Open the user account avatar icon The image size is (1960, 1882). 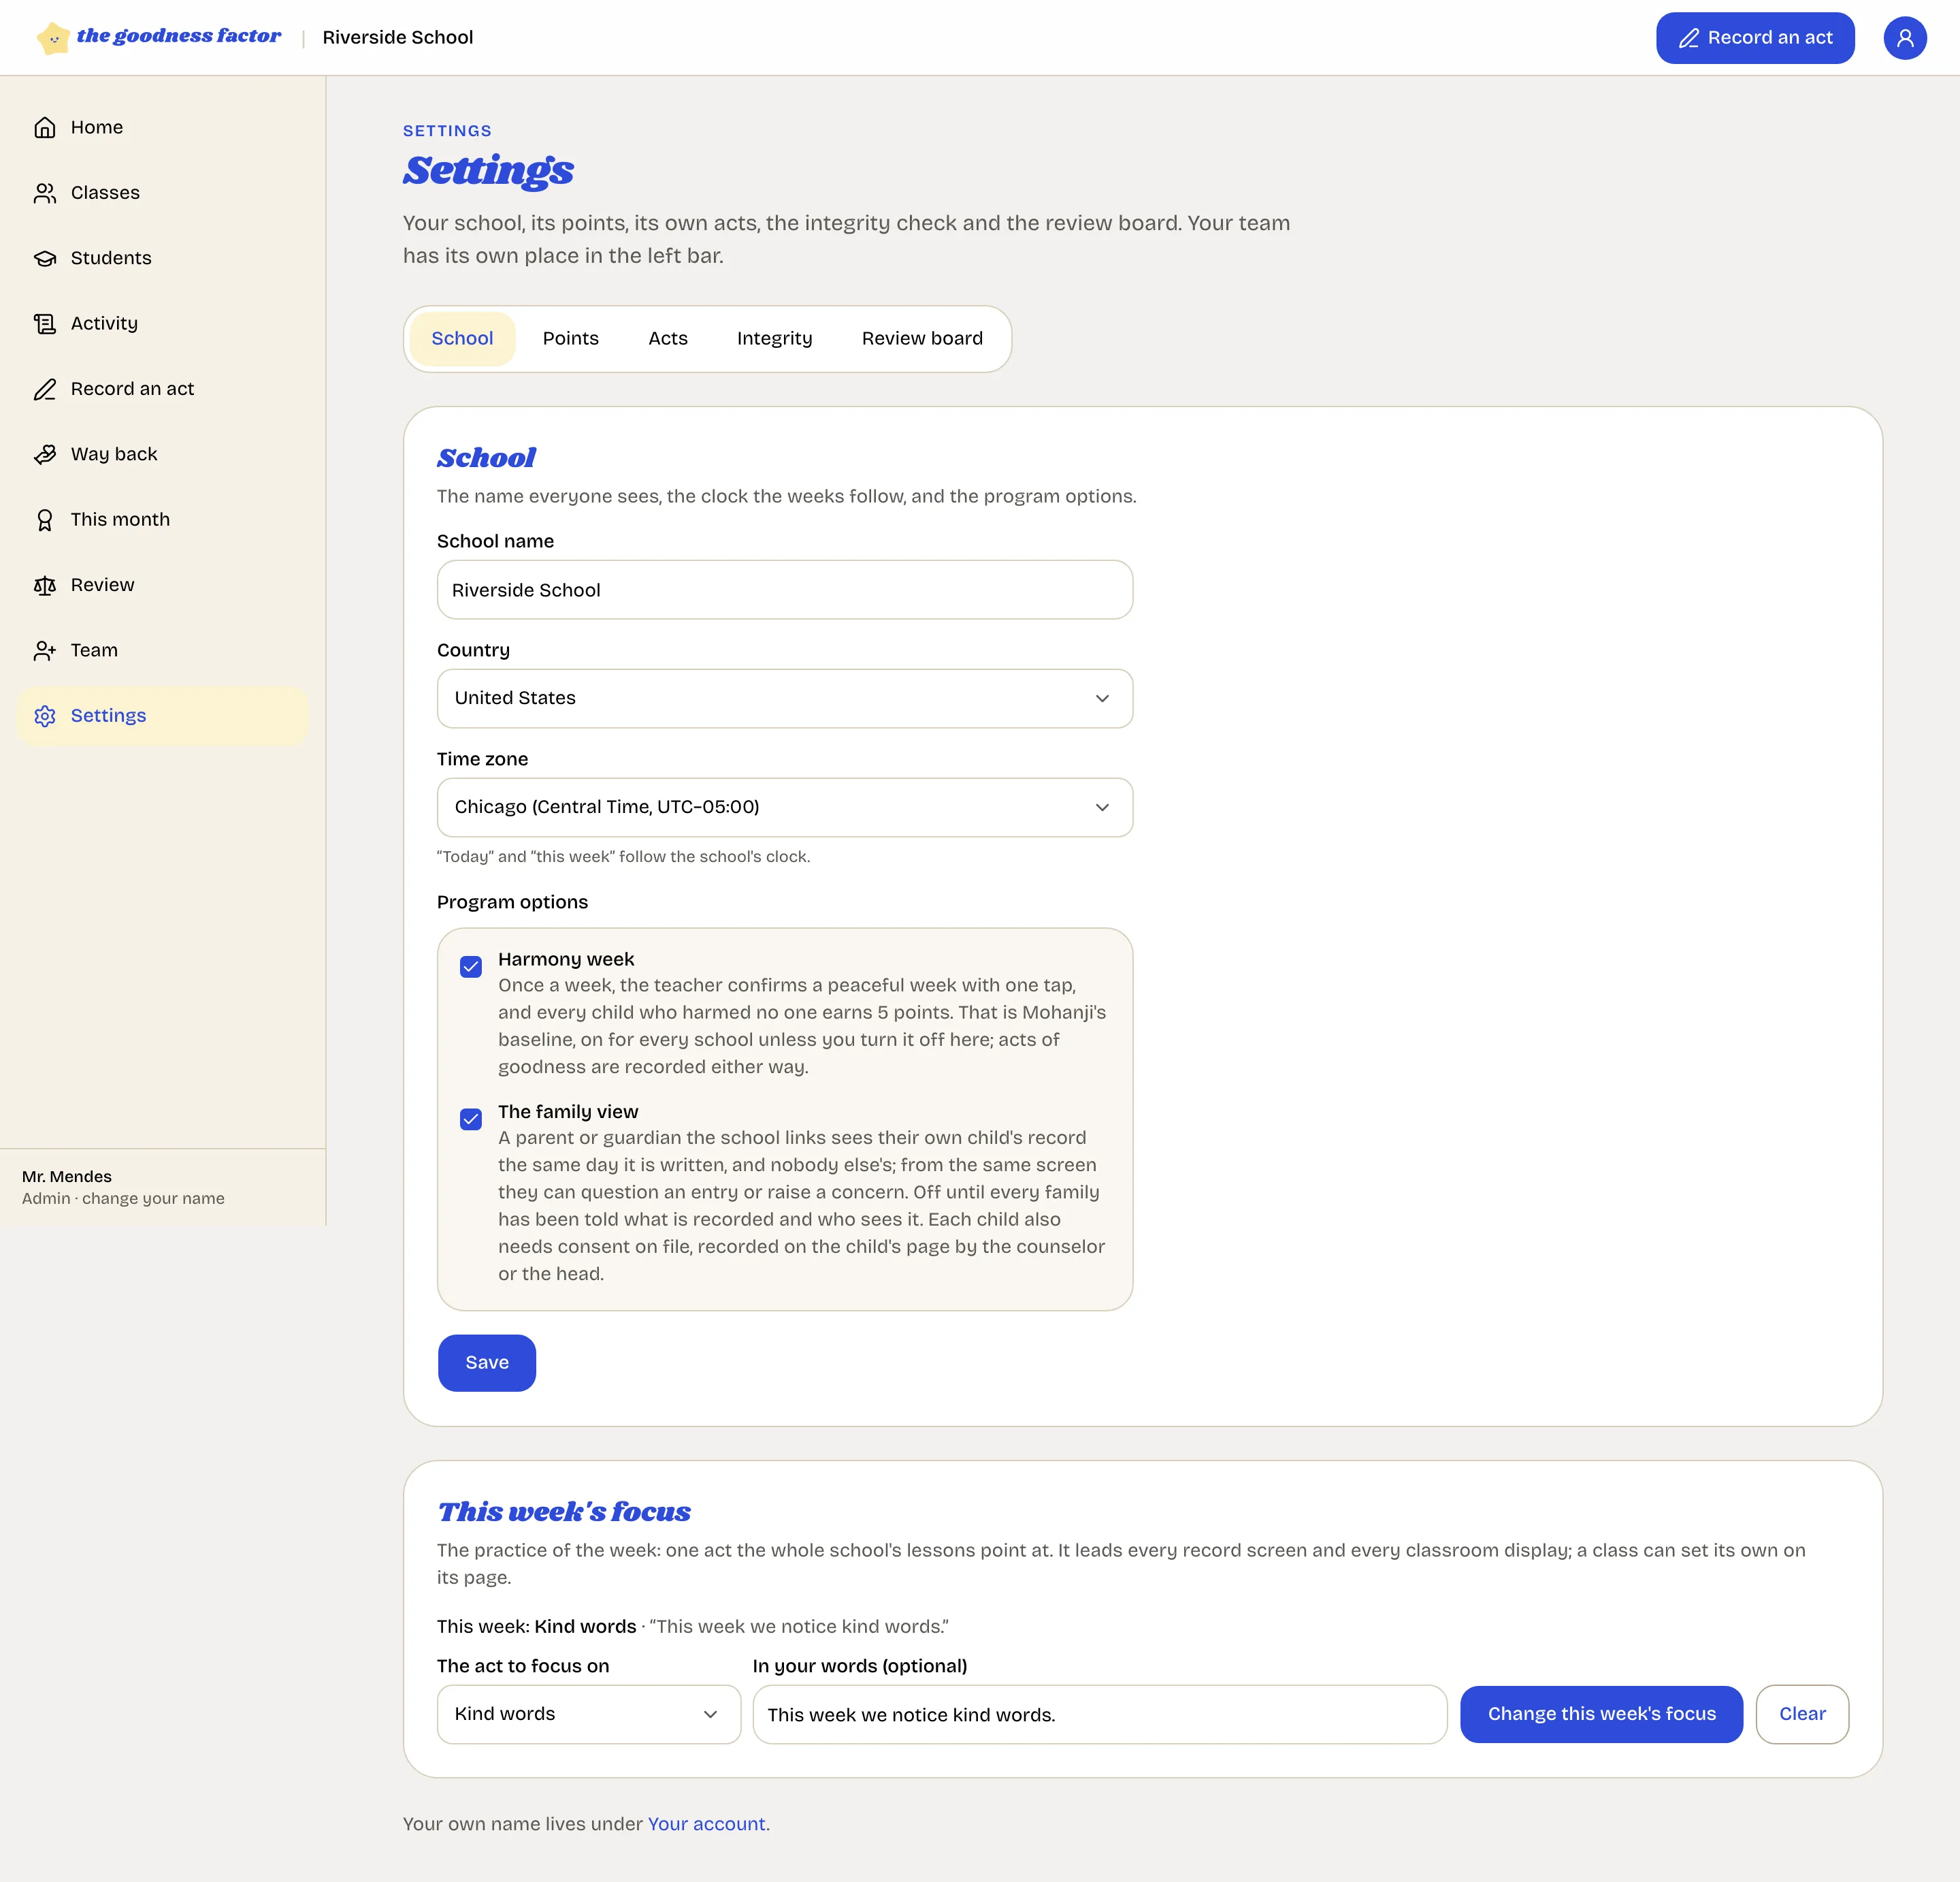tap(1904, 38)
